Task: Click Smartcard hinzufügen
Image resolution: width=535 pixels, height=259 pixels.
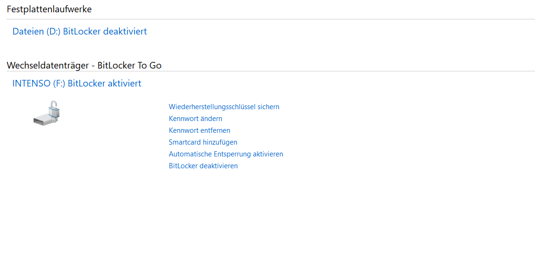Action: coord(203,142)
